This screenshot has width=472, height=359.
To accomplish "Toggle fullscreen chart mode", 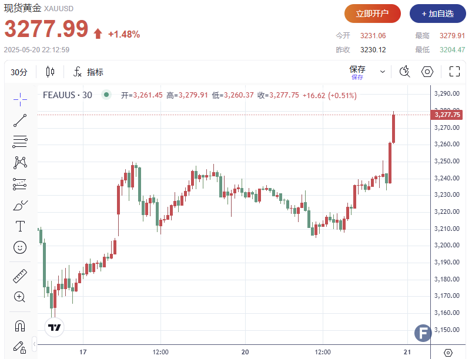I will point(454,72).
